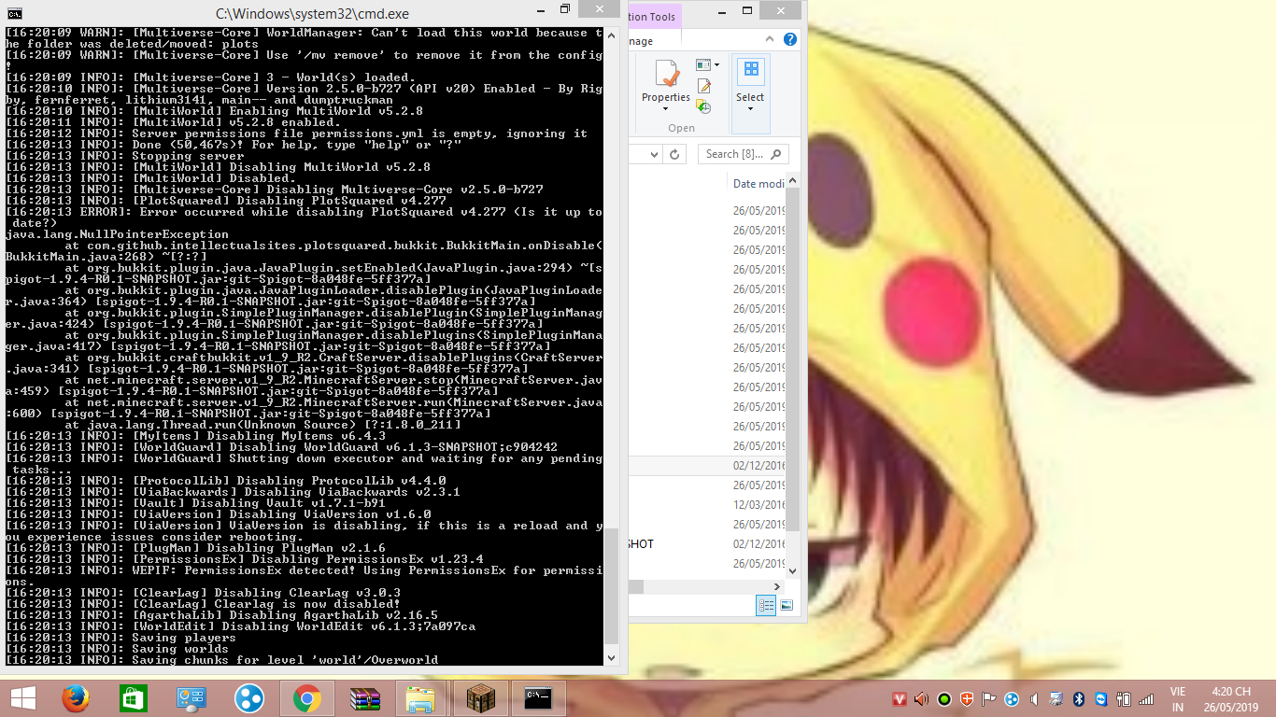The width and height of the screenshot is (1276, 717).
Task: Select the Application Tools contextual tab
Action: coord(653,17)
